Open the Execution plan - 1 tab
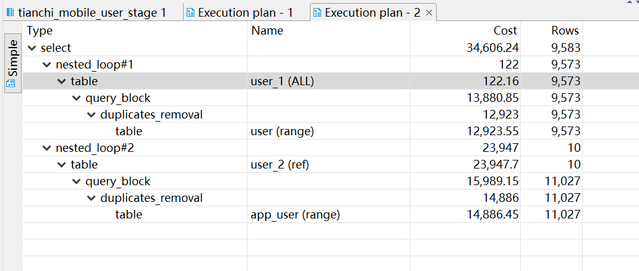 [x=245, y=12]
